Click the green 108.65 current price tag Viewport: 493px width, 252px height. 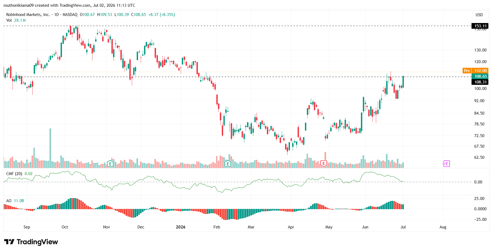[x=480, y=76]
